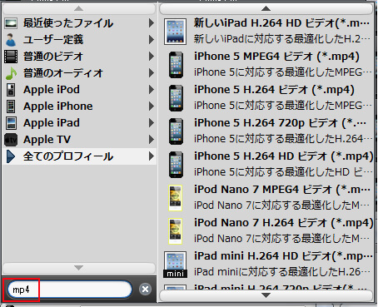
Task: Click description iPhone 5に対応する最適化したH.264…
Action: pos(282,139)
